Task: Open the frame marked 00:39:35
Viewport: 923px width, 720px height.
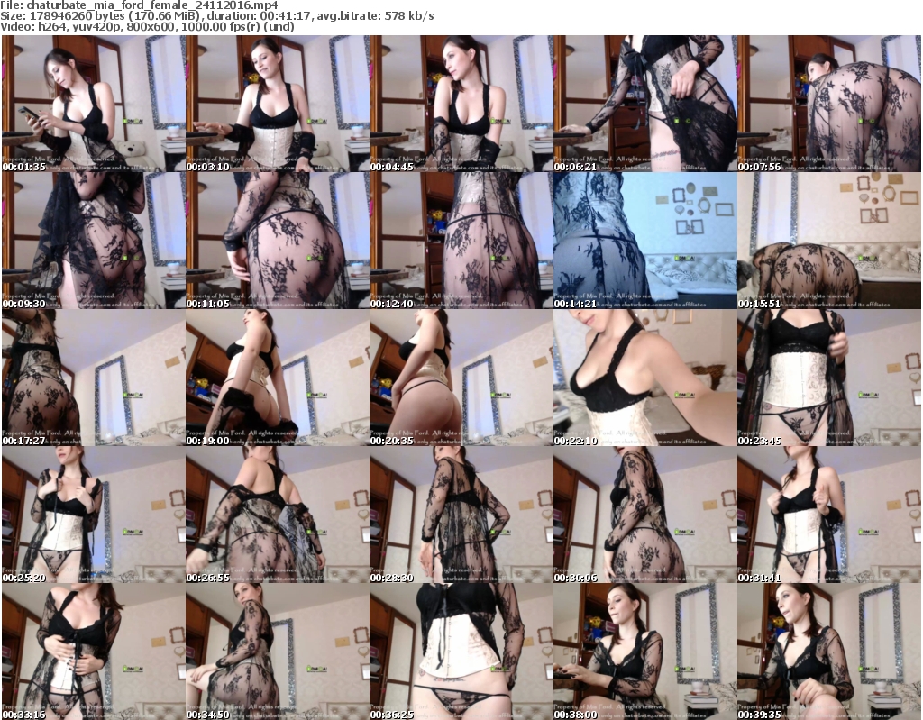Action: [829, 652]
